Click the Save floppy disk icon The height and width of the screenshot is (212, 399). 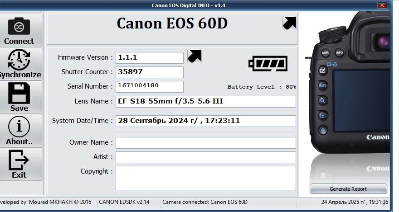click(19, 93)
